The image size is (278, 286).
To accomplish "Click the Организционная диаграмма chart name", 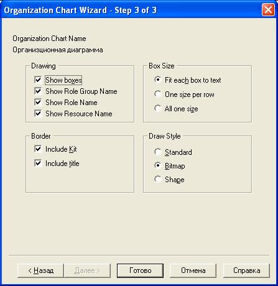I will click(x=58, y=50).
